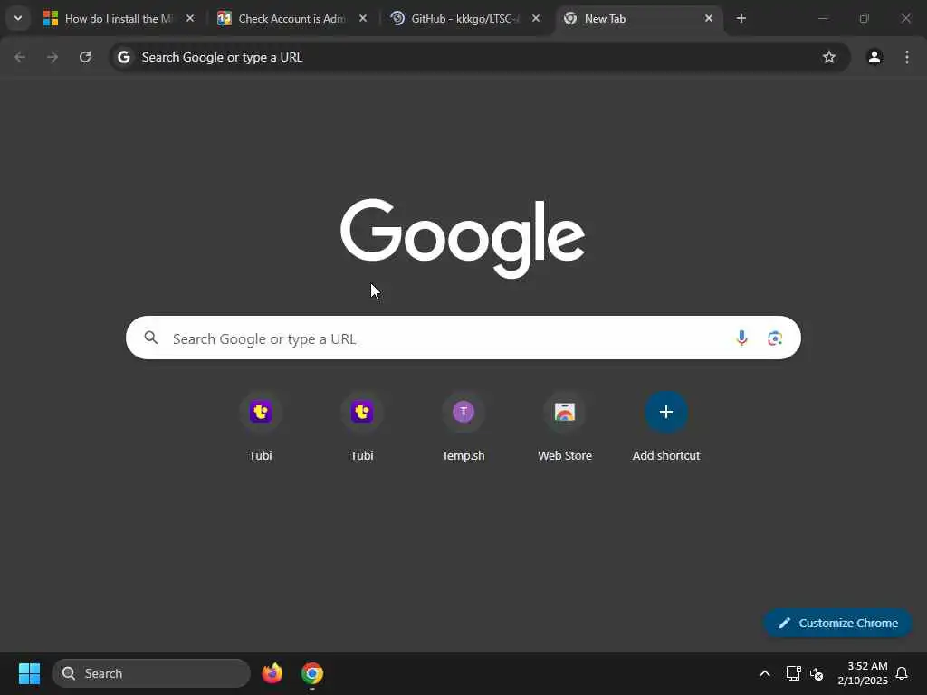Focus the main Google search box

(x=463, y=338)
